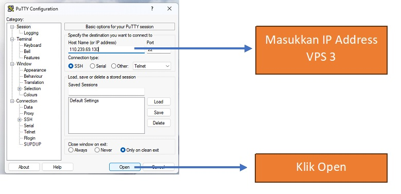Screen dimensions: 401x194
Task: Select Data category in tree
Action: coord(28,107)
